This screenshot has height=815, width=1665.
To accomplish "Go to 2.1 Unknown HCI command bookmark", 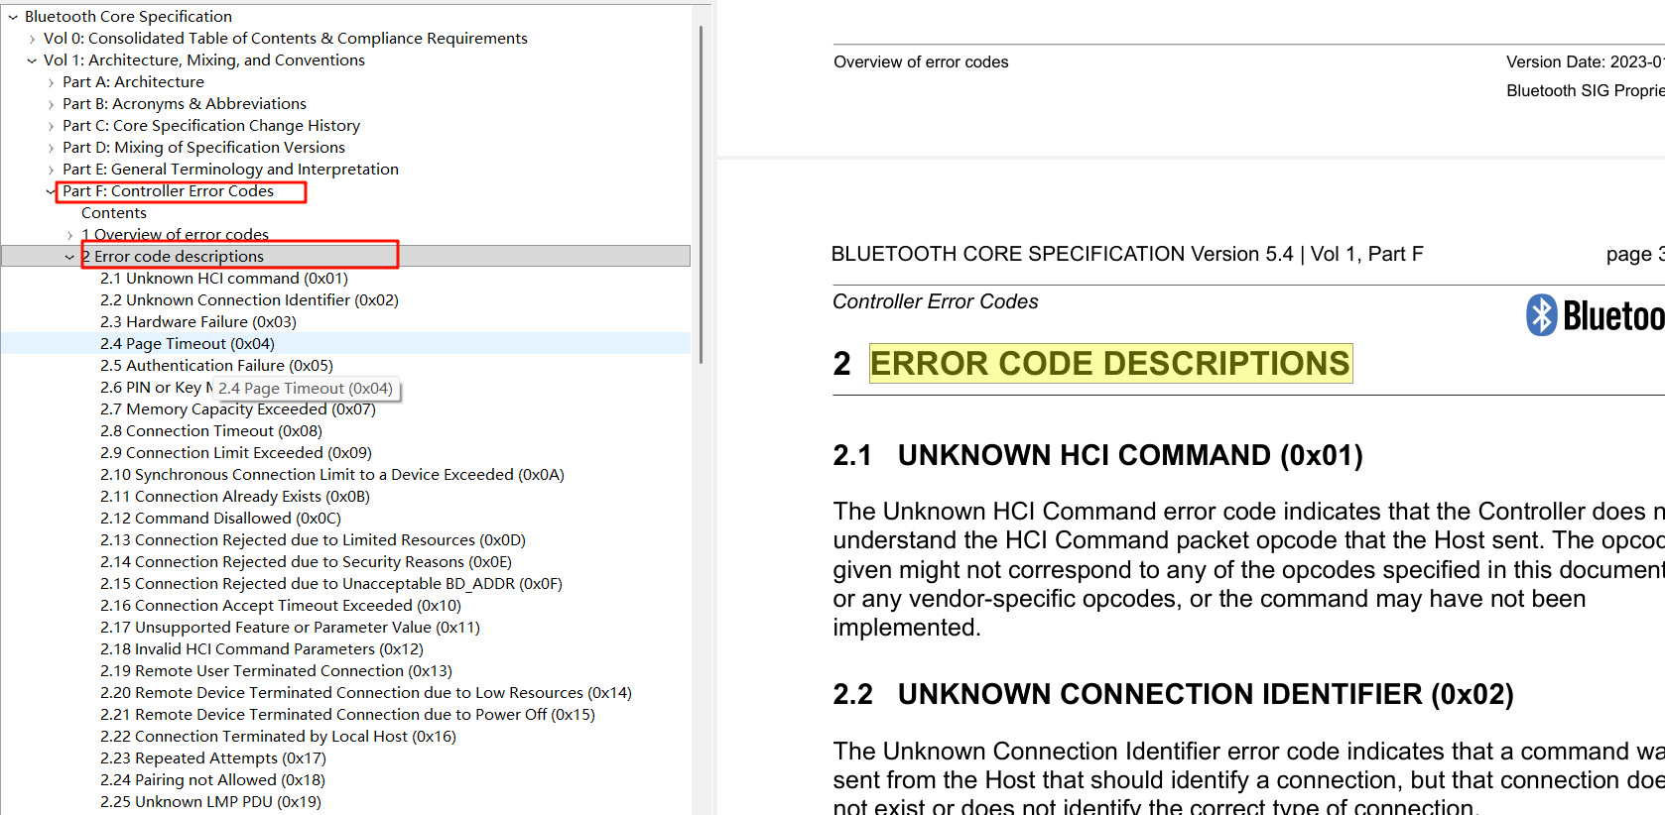I will [x=223, y=279].
